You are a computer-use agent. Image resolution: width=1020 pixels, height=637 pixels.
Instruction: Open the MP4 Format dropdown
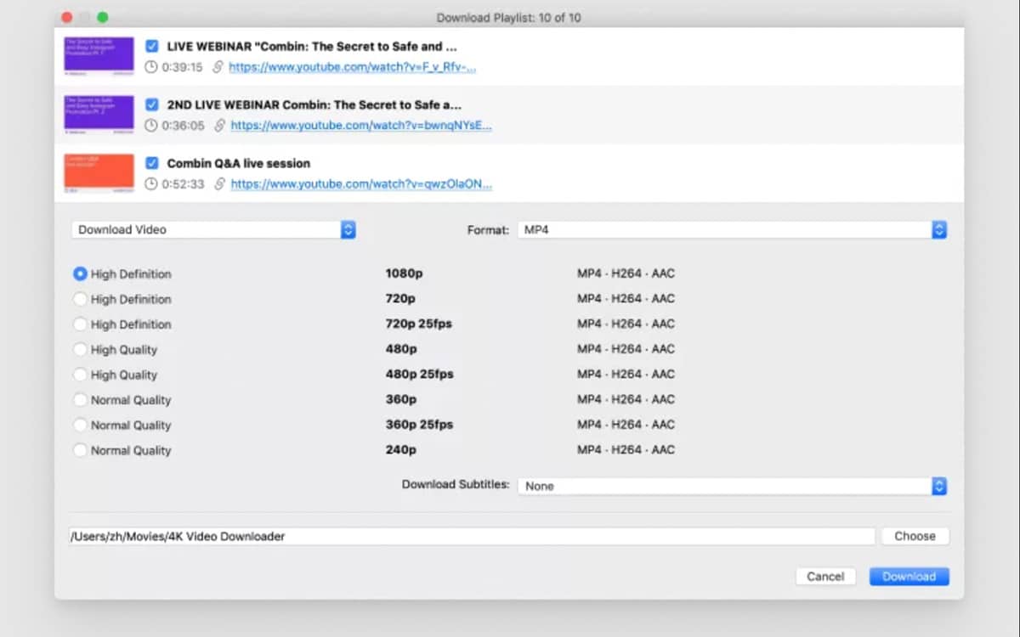tap(938, 229)
